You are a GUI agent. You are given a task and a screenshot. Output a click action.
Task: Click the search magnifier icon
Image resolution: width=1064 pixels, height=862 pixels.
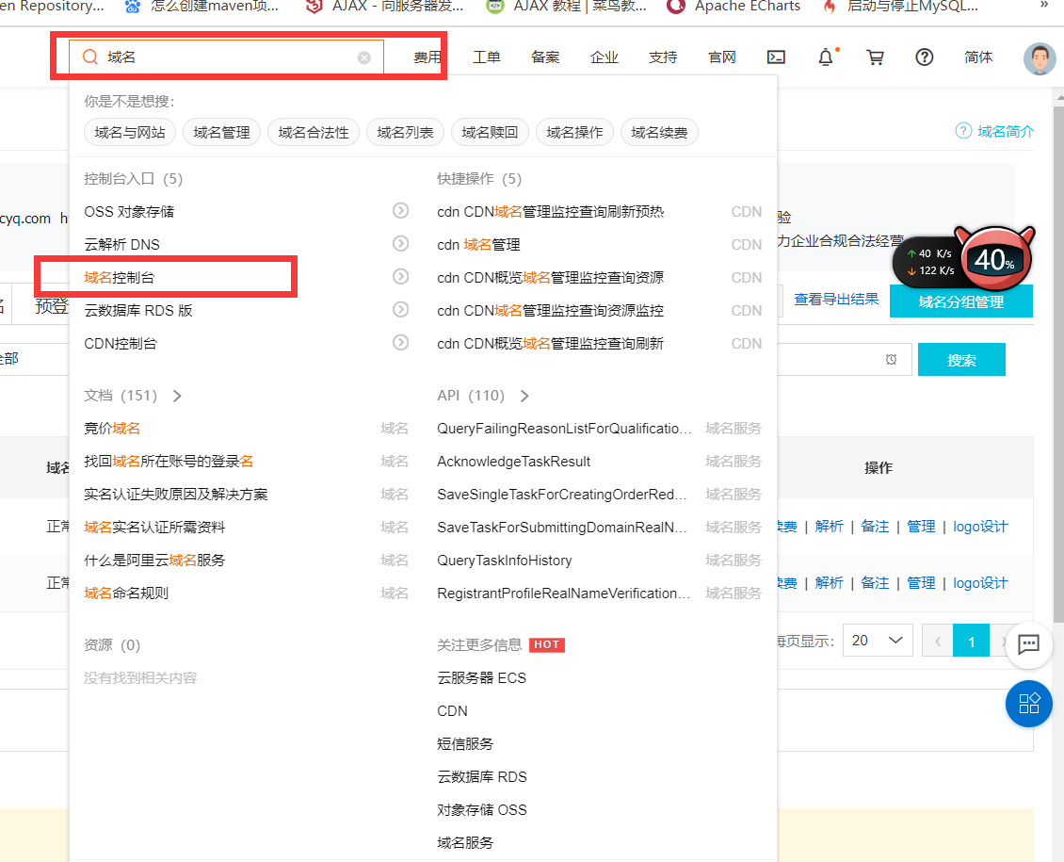pyautogui.click(x=90, y=57)
